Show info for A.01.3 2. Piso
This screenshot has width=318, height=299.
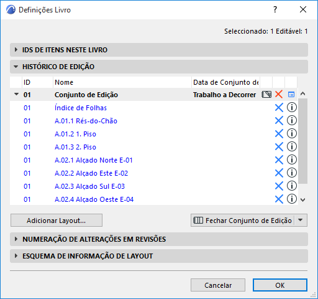point(292,146)
